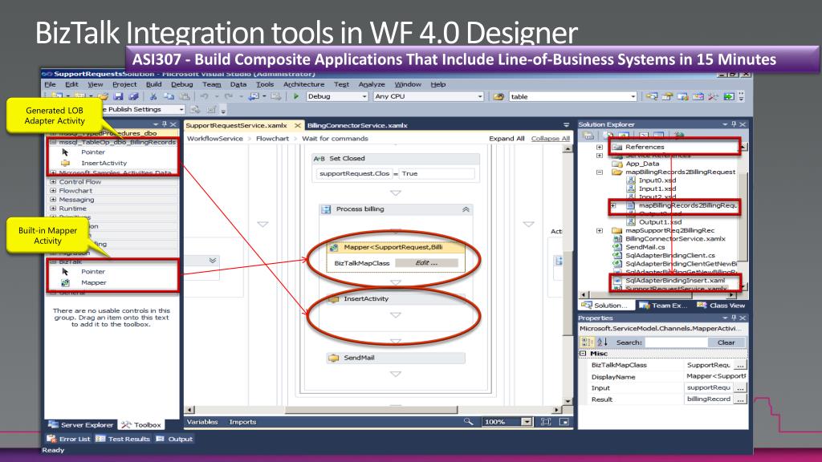822x462 pixels.
Task: Open the Class View tab
Action: [x=722, y=306]
